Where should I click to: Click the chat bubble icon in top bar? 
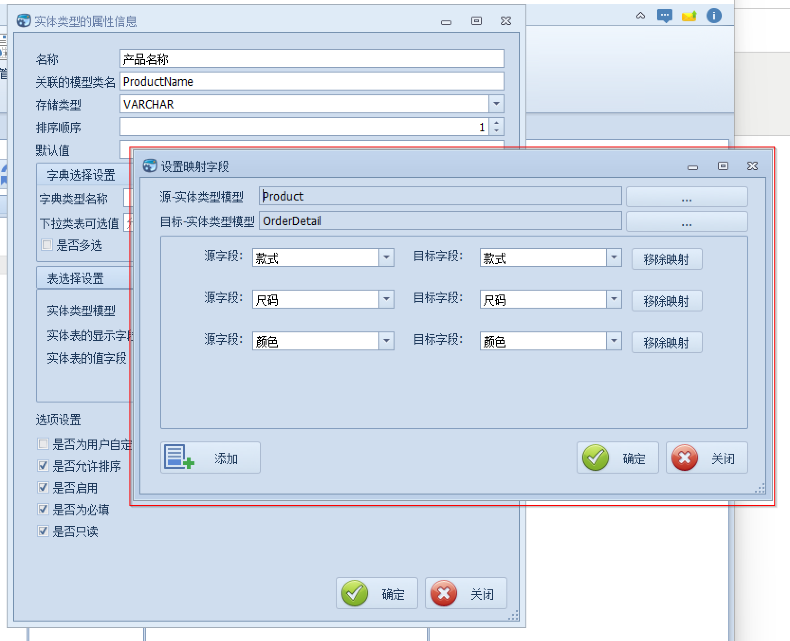(x=664, y=16)
